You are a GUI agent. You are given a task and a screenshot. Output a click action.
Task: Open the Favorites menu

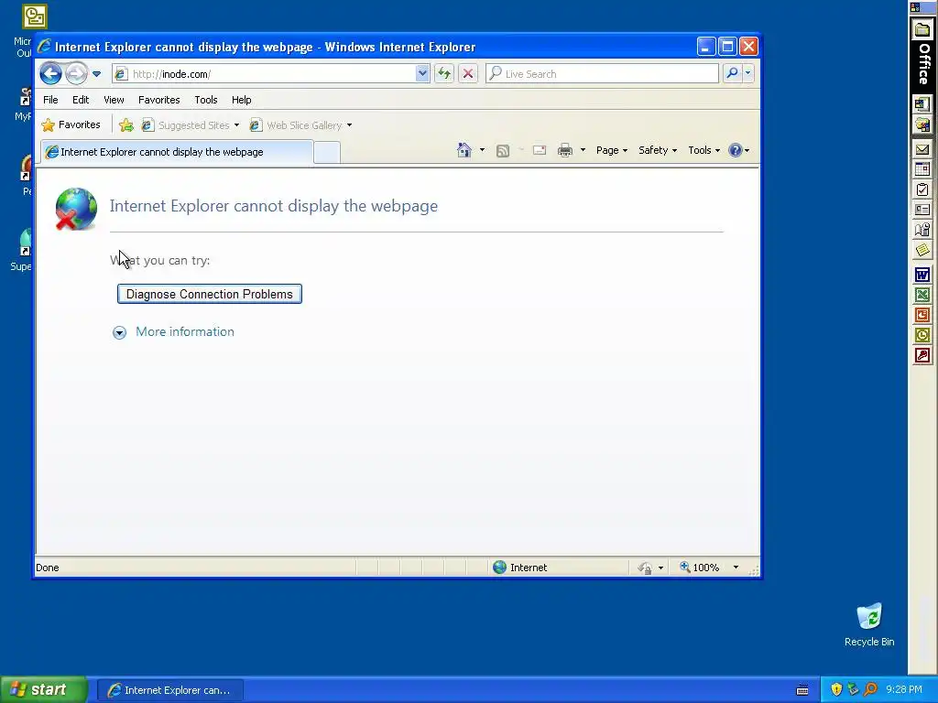(159, 100)
